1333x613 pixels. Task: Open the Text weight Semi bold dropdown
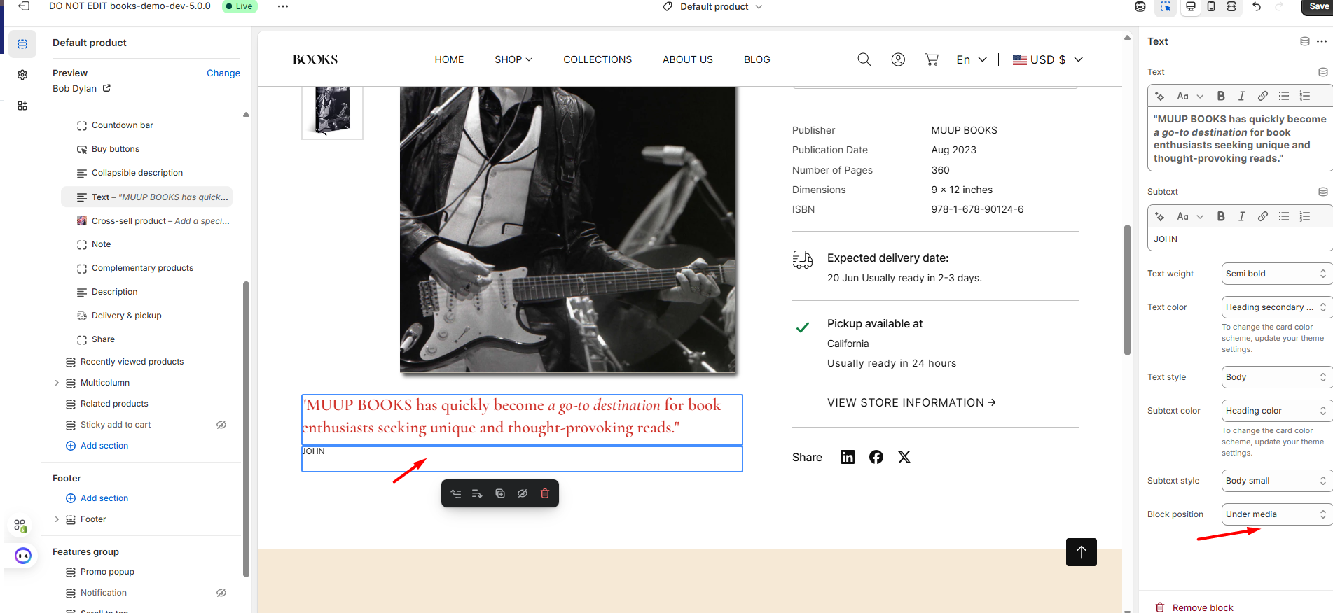click(x=1276, y=274)
